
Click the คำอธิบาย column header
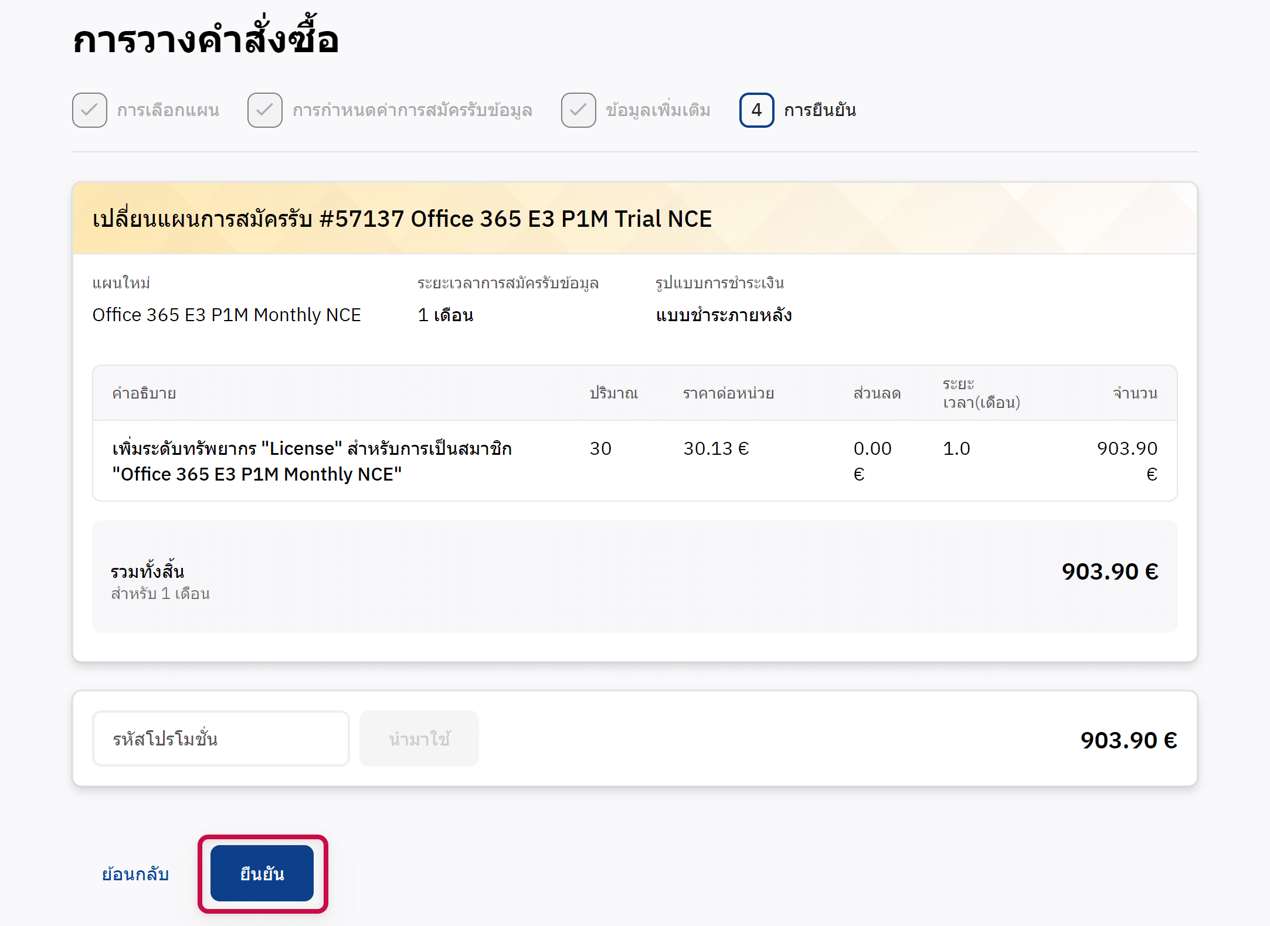pyautogui.click(x=144, y=393)
